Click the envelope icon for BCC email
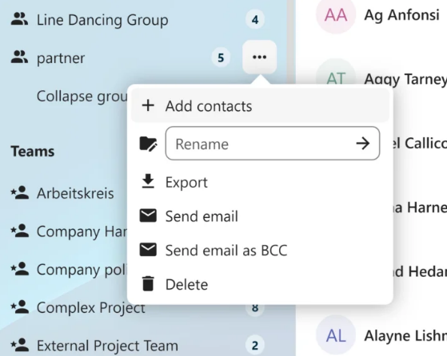 148,250
